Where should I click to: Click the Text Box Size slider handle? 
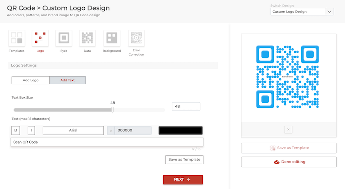112,110
